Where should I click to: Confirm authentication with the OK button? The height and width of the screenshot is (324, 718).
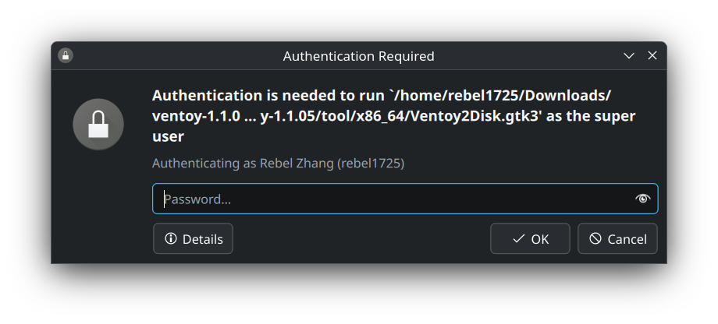point(530,238)
